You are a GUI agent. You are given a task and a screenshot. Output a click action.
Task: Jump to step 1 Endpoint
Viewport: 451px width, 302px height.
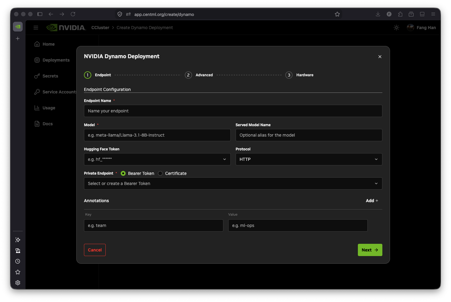pyautogui.click(x=97, y=75)
